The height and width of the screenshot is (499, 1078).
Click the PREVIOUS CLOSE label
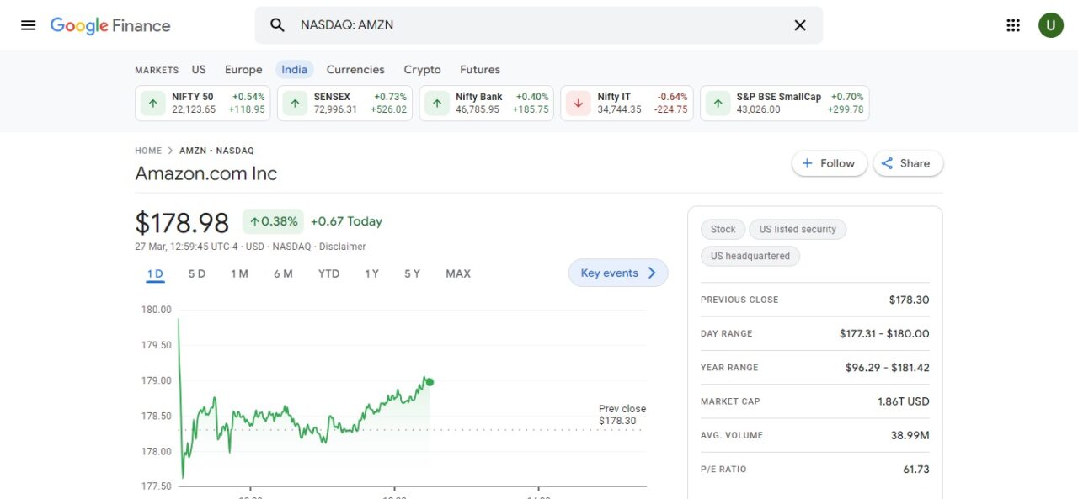point(739,300)
